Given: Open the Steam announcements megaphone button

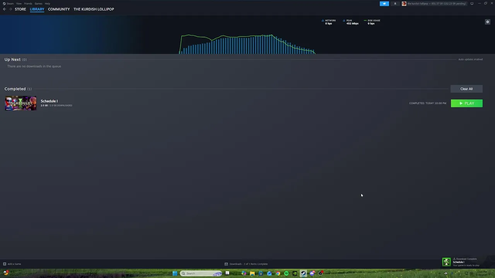Looking at the screenshot, I should [384, 3].
